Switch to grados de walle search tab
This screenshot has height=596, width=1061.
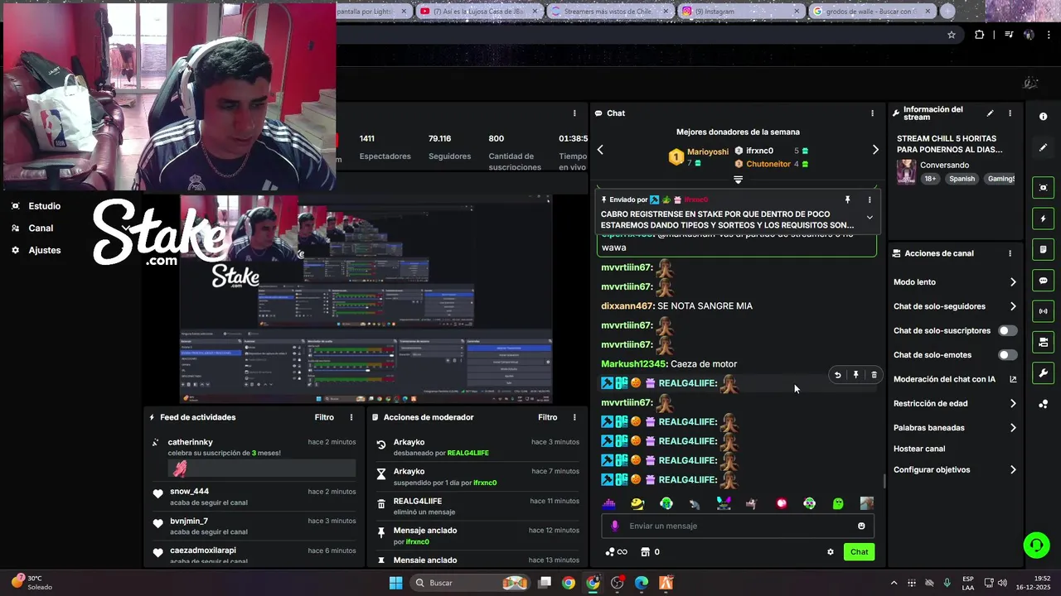pos(872,12)
